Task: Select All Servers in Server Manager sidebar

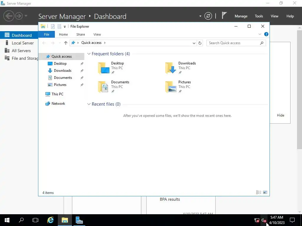Action: [x=19, y=51]
